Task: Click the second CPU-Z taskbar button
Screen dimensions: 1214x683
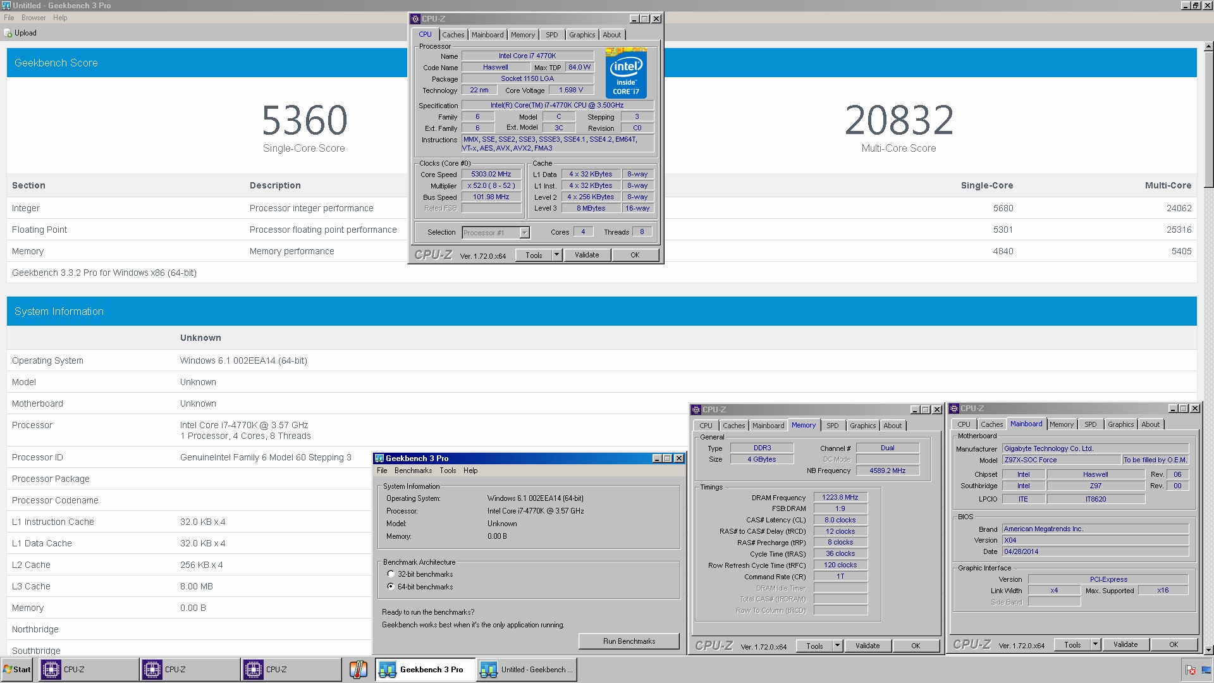Action: tap(190, 669)
